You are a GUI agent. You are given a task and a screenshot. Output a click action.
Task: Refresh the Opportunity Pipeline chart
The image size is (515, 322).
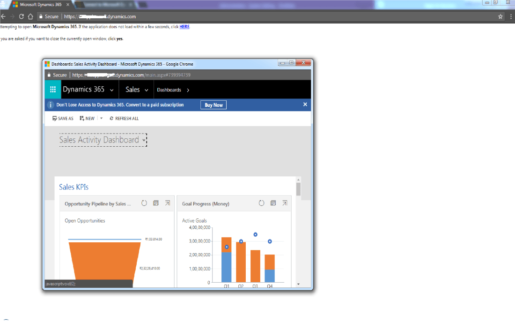pos(144,203)
